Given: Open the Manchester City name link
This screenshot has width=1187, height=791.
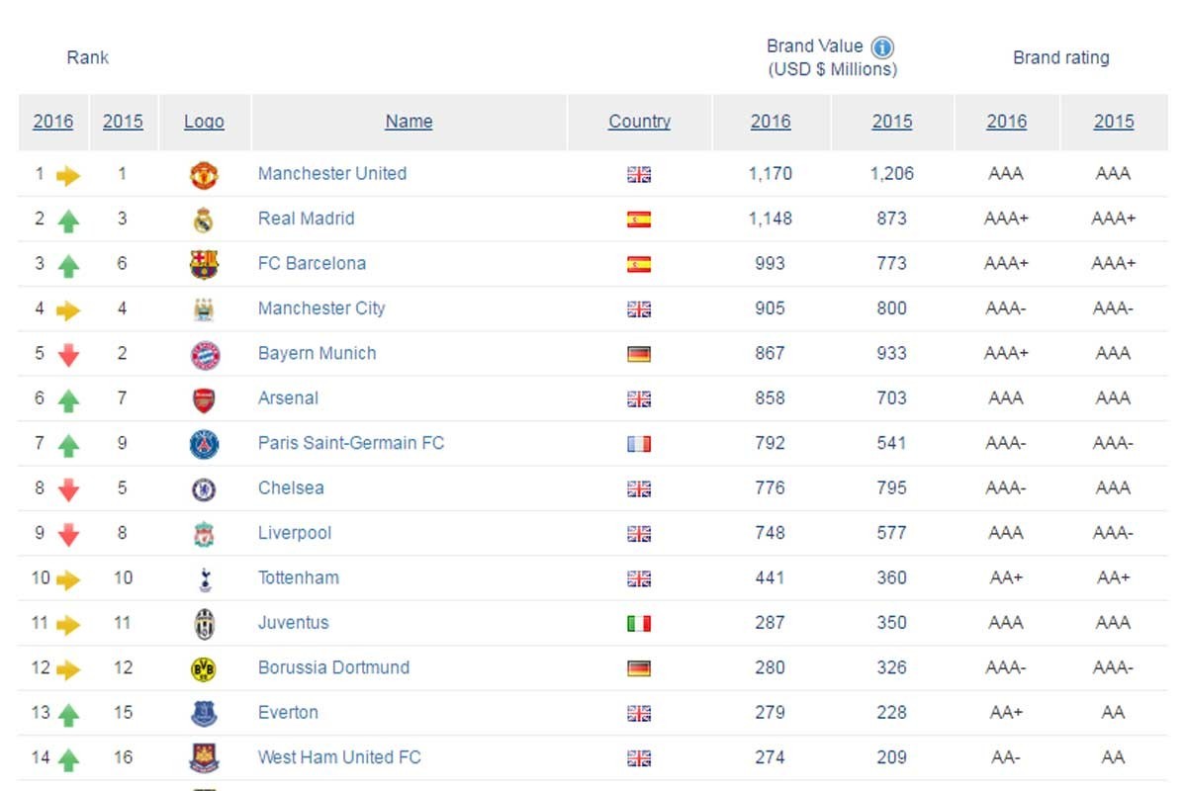Looking at the screenshot, I should point(321,308).
